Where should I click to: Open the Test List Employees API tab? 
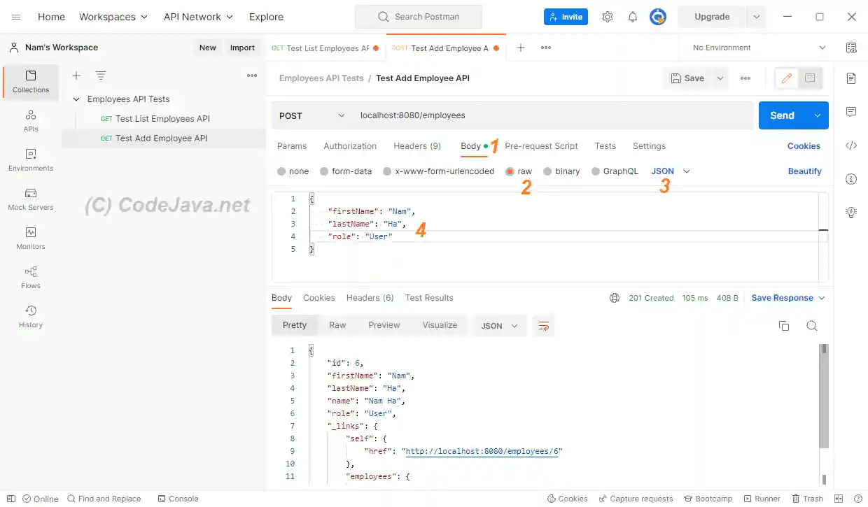(323, 48)
